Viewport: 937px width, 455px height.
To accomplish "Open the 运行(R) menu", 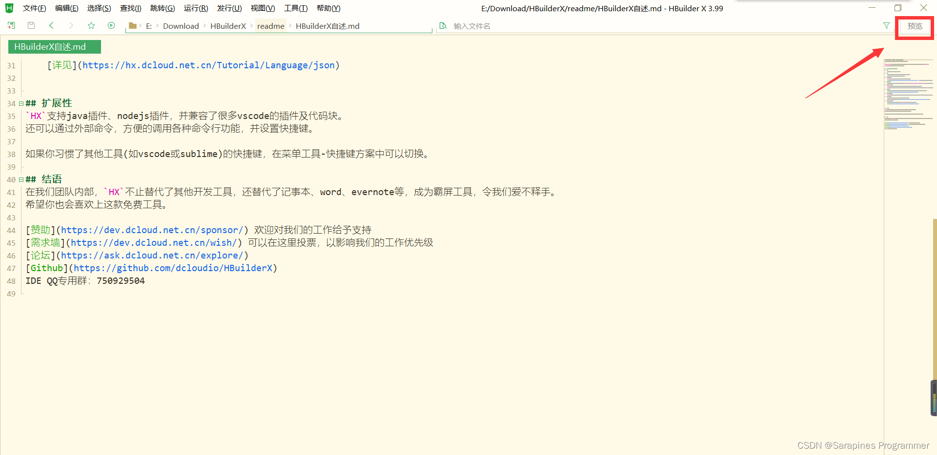I will click(196, 8).
